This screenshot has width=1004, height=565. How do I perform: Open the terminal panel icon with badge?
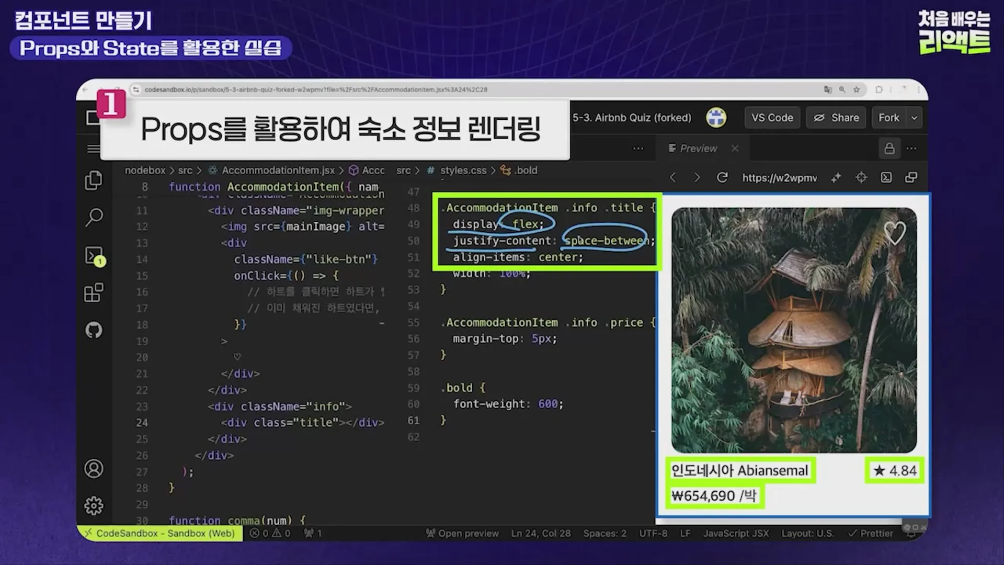pyautogui.click(x=95, y=256)
